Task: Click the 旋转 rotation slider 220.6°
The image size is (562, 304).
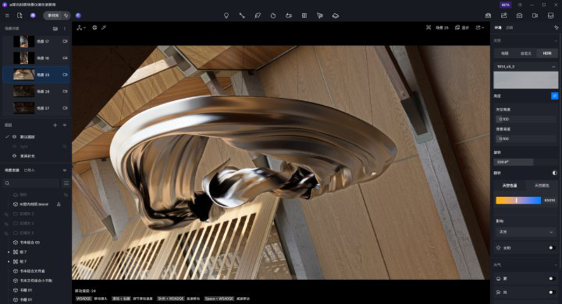Action: [x=525, y=163]
